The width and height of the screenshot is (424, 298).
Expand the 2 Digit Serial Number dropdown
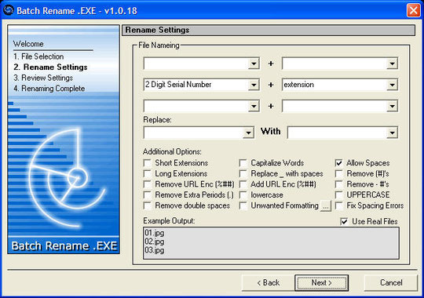point(254,85)
